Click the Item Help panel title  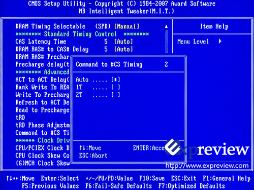pyautogui.click(x=214, y=26)
